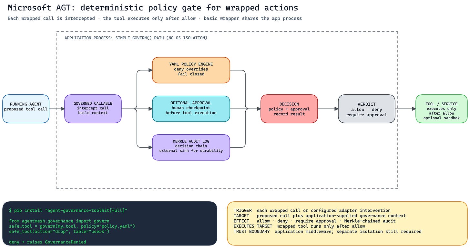This screenshot has width=470, height=248.
Task: Click 'build context' in GOVERNED CALLABLE
Action: [93, 113]
